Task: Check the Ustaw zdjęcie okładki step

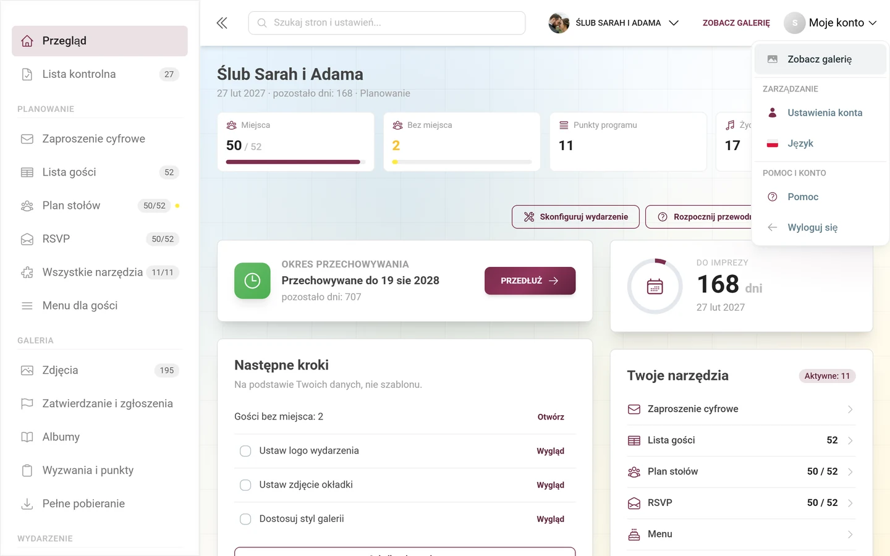Action: pyautogui.click(x=245, y=485)
